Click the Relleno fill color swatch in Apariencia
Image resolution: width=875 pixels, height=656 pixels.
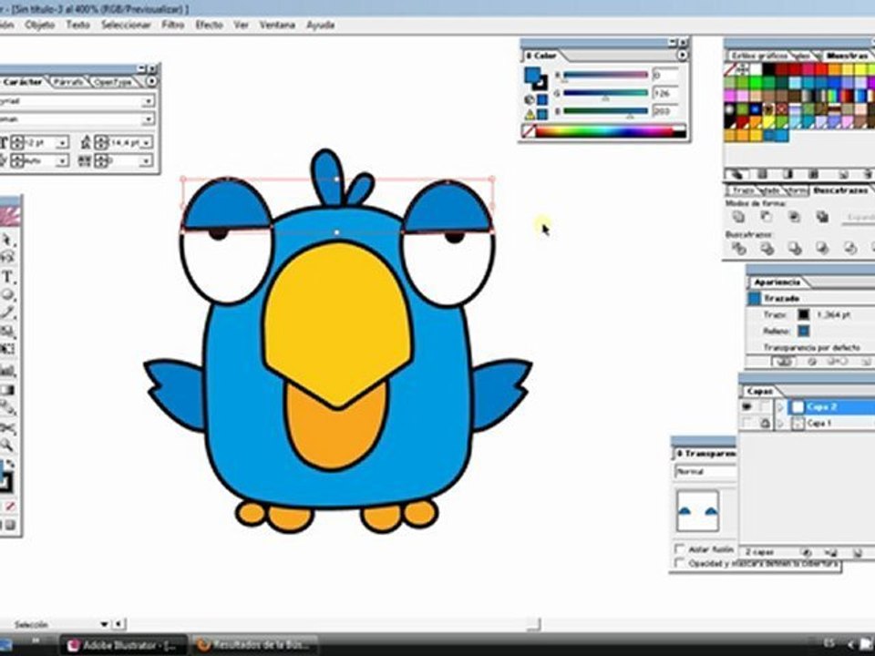(x=803, y=332)
